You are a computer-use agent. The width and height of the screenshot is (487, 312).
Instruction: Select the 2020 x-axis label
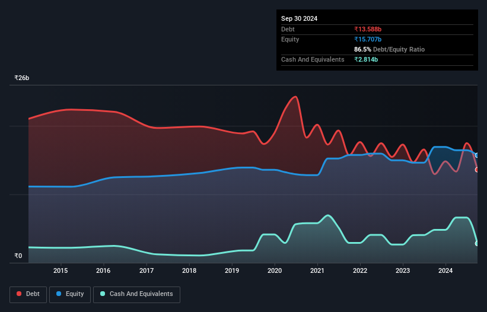tap(275, 270)
